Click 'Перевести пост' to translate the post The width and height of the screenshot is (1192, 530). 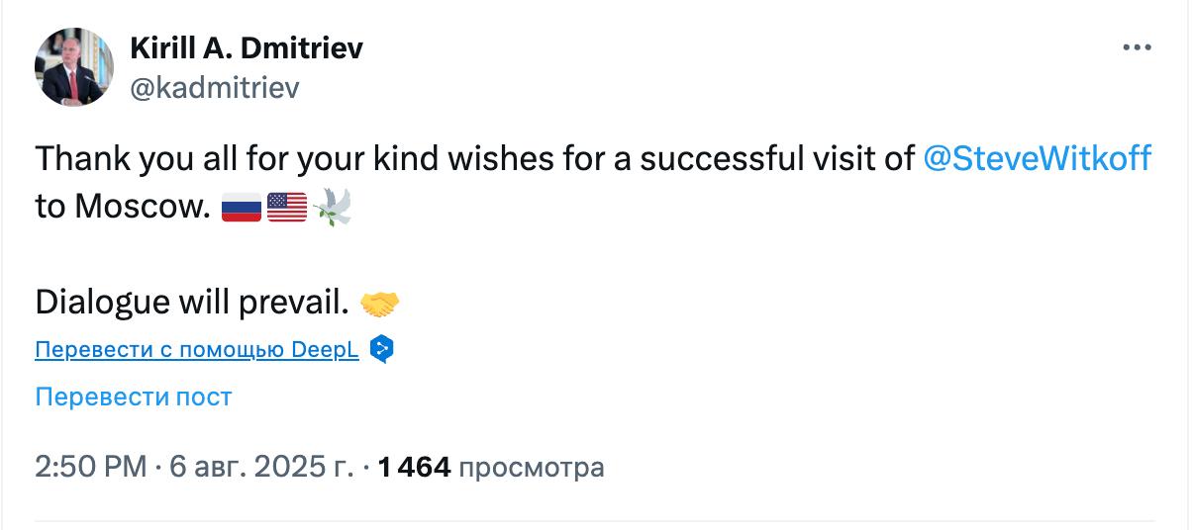point(133,397)
